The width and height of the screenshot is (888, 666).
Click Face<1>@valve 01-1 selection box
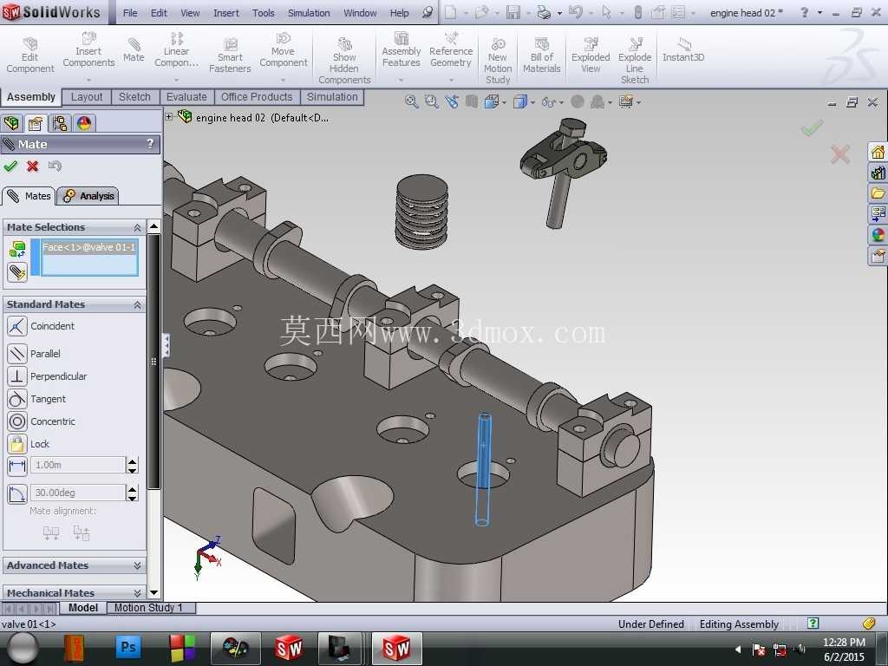coord(89,258)
